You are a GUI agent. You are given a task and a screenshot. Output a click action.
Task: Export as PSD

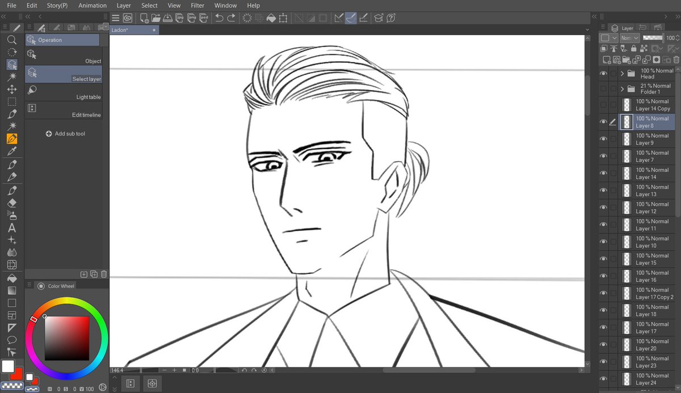coord(203,18)
